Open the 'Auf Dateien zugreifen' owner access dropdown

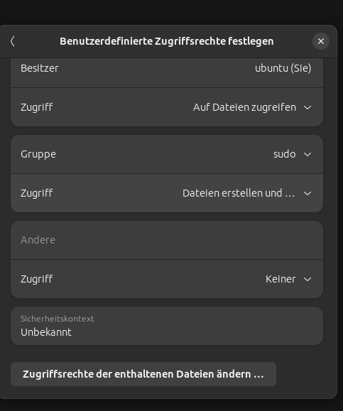(x=167, y=107)
